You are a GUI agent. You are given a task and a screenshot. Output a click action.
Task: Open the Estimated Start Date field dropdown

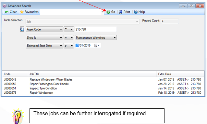(x=44, y=46)
